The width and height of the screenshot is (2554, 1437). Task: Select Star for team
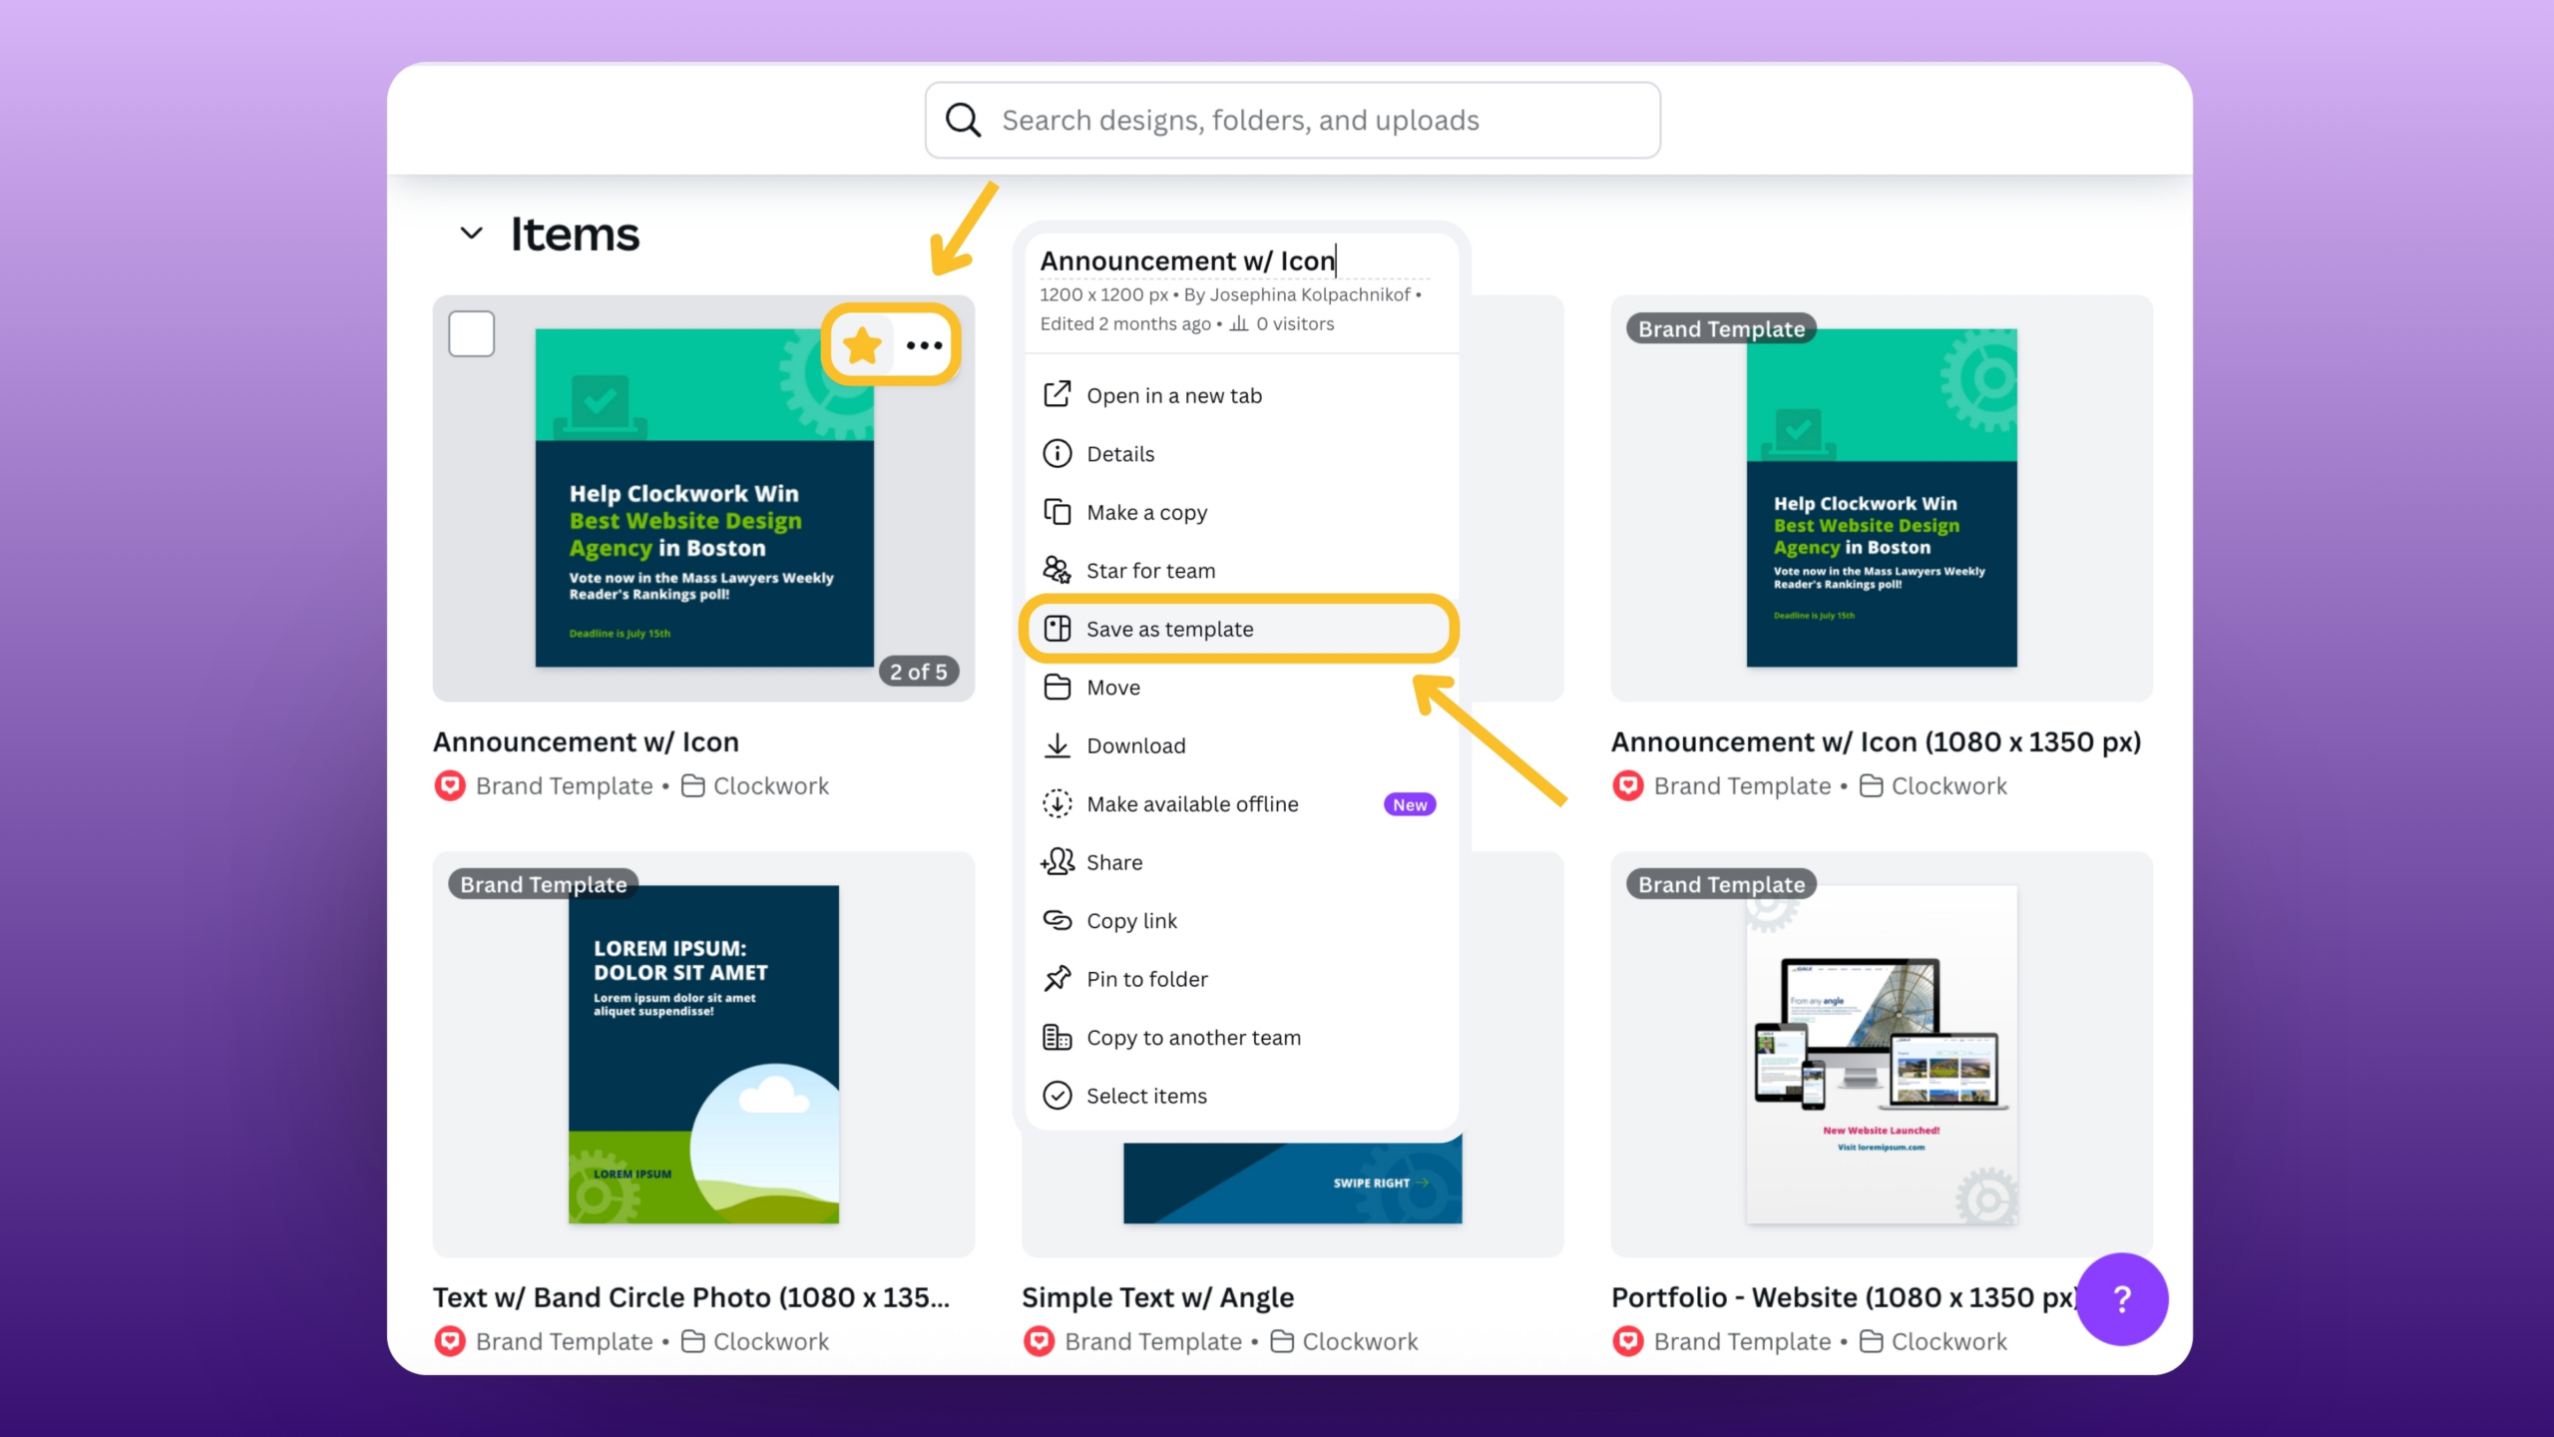(x=1241, y=571)
